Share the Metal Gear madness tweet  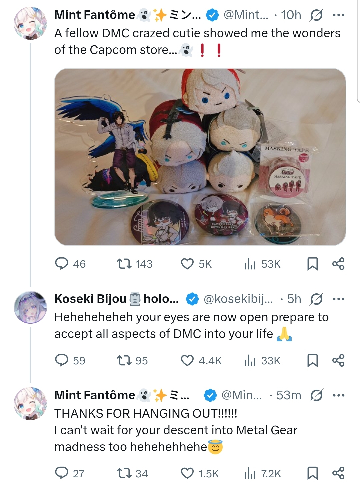tap(338, 473)
